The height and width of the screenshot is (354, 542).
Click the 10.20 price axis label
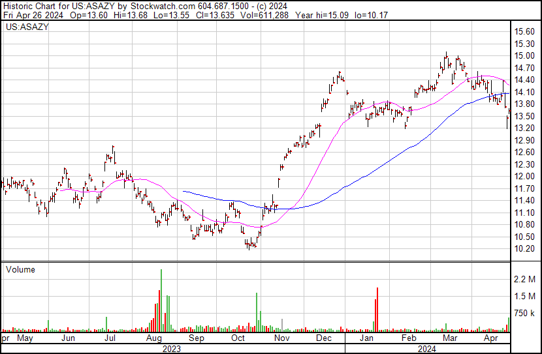524,249
